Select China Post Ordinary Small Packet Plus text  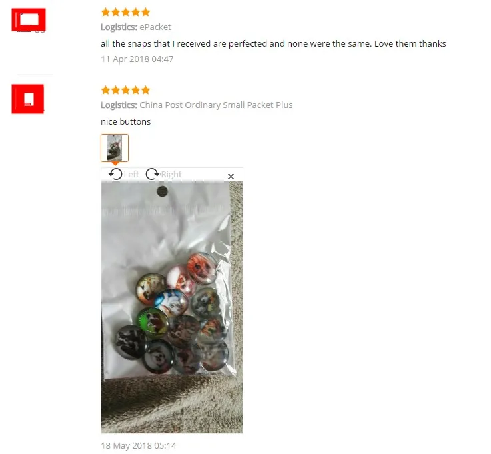pos(216,105)
